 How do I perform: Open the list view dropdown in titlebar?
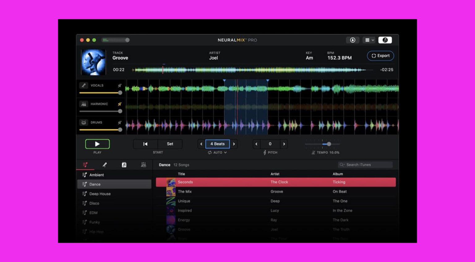tap(369, 40)
